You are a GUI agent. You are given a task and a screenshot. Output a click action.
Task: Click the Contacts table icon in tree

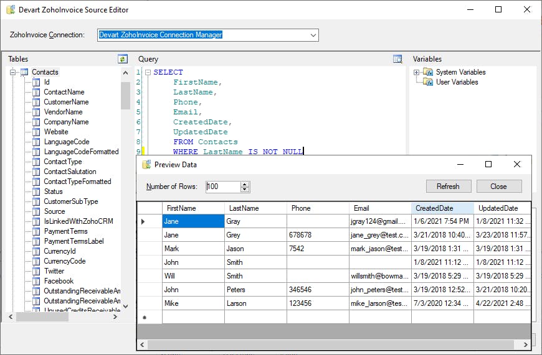point(24,72)
